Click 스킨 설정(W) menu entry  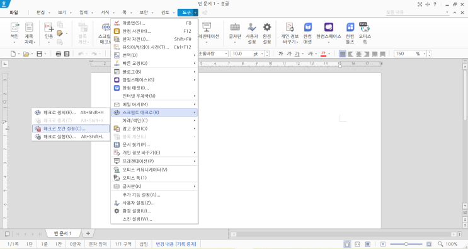[154, 219]
